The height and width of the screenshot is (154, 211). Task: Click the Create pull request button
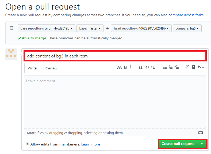coord(178,144)
